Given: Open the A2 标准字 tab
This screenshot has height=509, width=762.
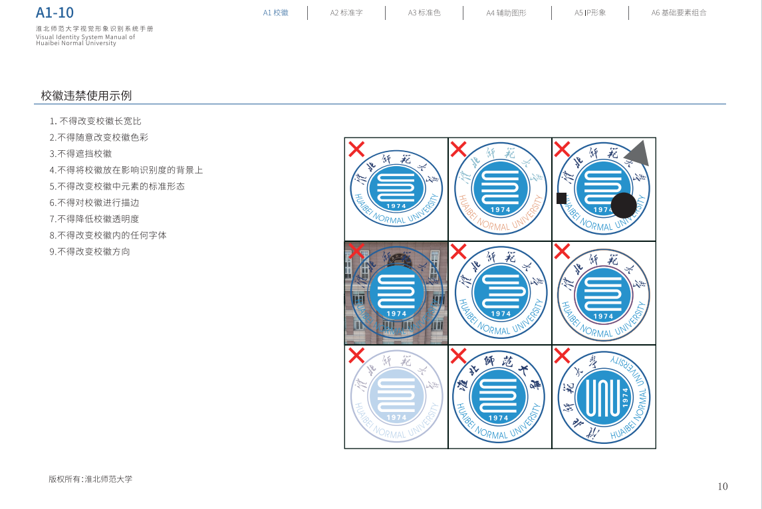Looking at the screenshot, I should click(346, 13).
